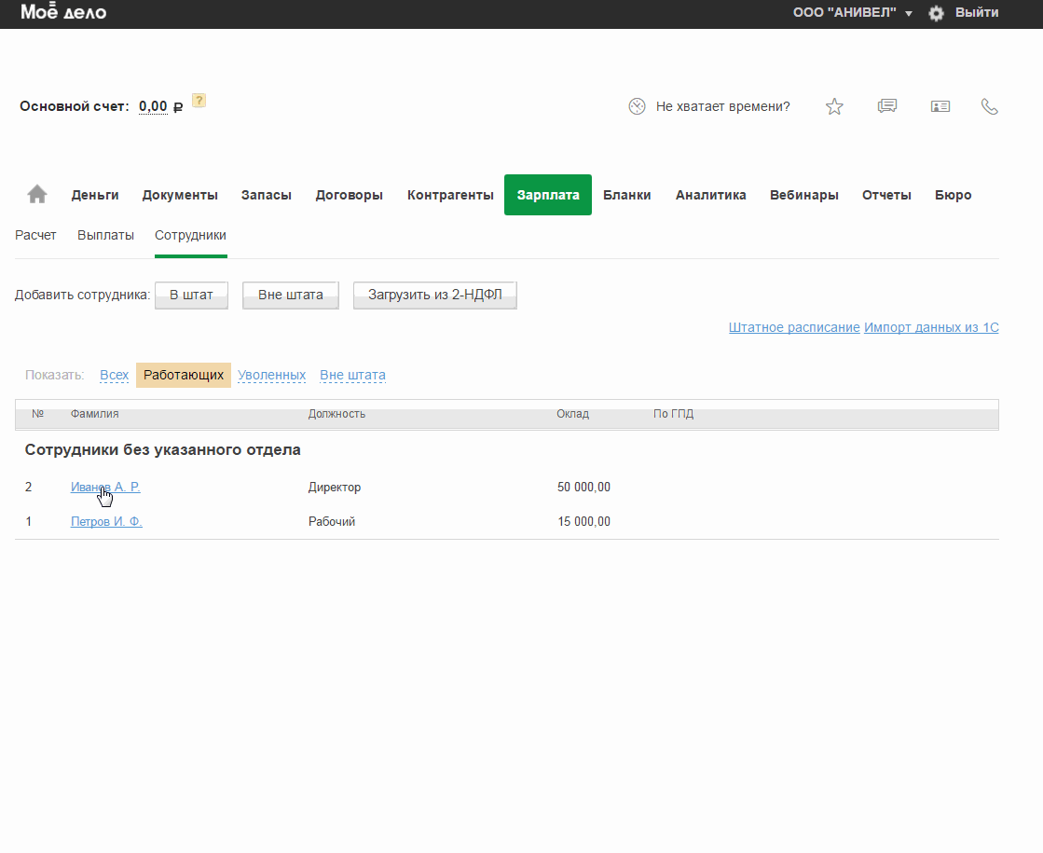Click the phone call icon
The width and height of the screenshot is (1043, 853).
point(989,107)
